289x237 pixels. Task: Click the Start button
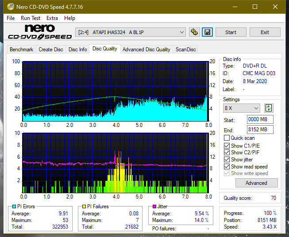pos(231,32)
